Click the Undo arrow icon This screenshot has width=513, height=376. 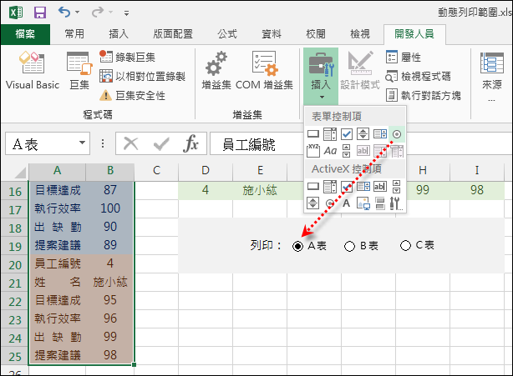tap(64, 13)
